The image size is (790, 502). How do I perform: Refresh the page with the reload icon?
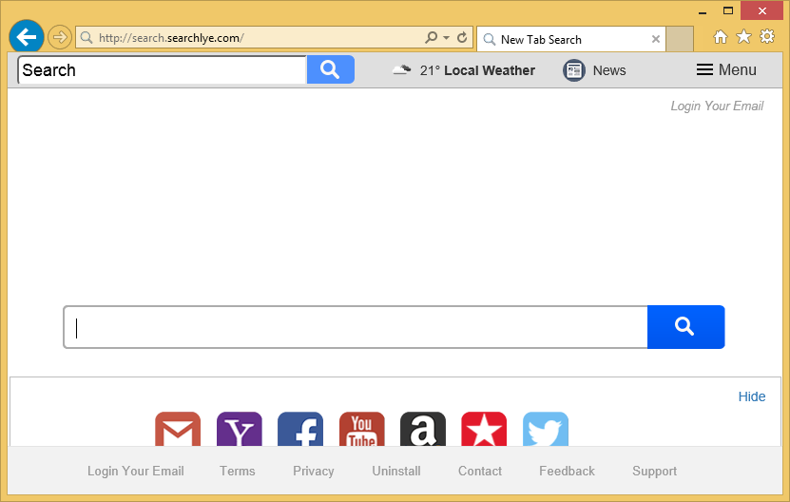(462, 38)
